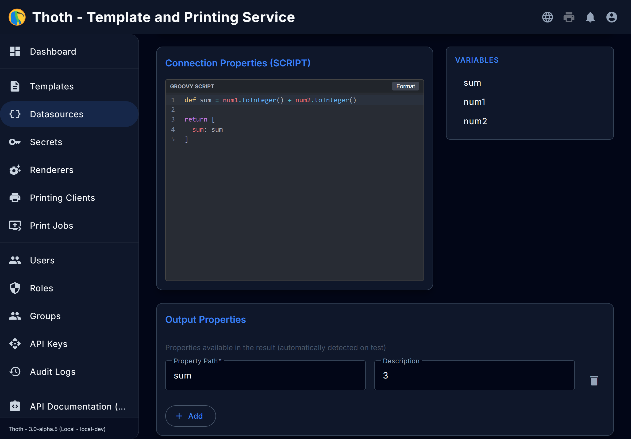
Task: Click the version text Thoth 3.0-alpha.5
Action: pyautogui.click(x=57, y=429)
